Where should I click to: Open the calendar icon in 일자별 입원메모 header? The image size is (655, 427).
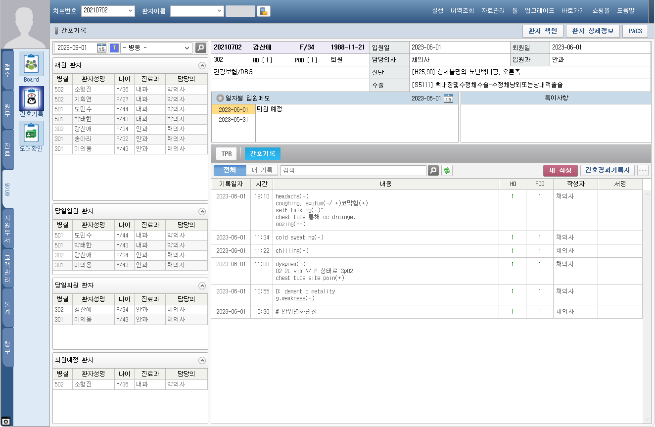click(448, 98)
